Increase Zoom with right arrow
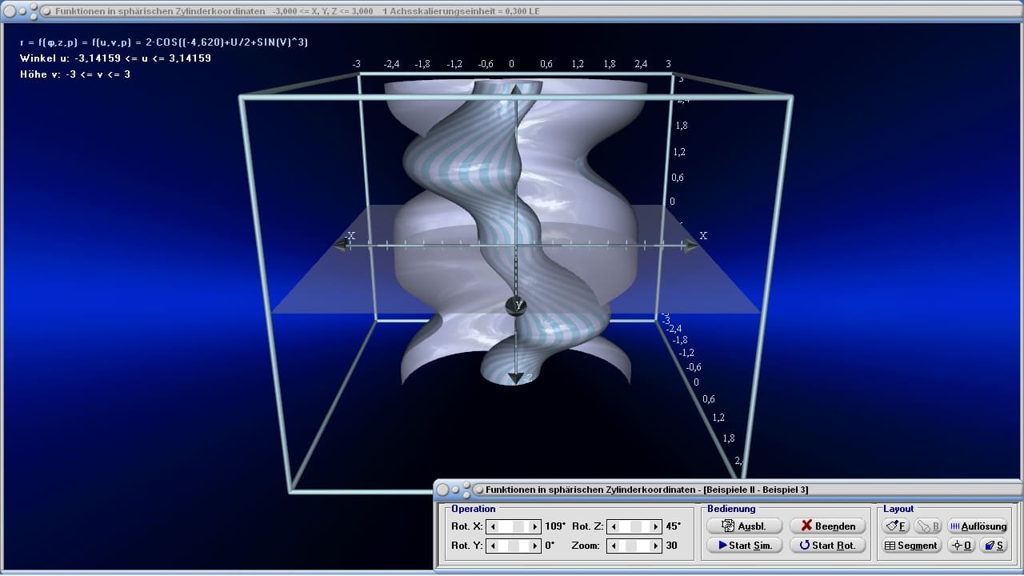The image size is (1024, 576). [656, 546]
